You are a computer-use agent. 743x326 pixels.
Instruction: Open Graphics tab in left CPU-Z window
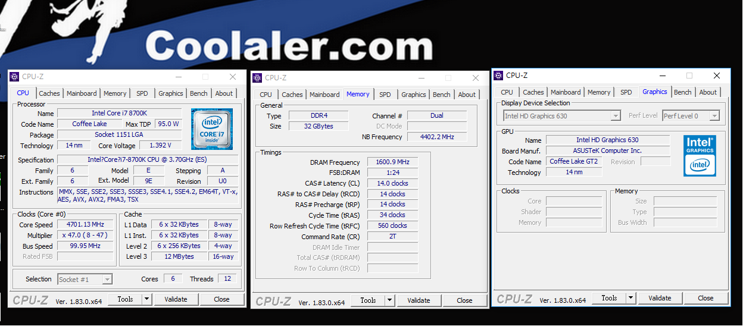coord(171,93)
